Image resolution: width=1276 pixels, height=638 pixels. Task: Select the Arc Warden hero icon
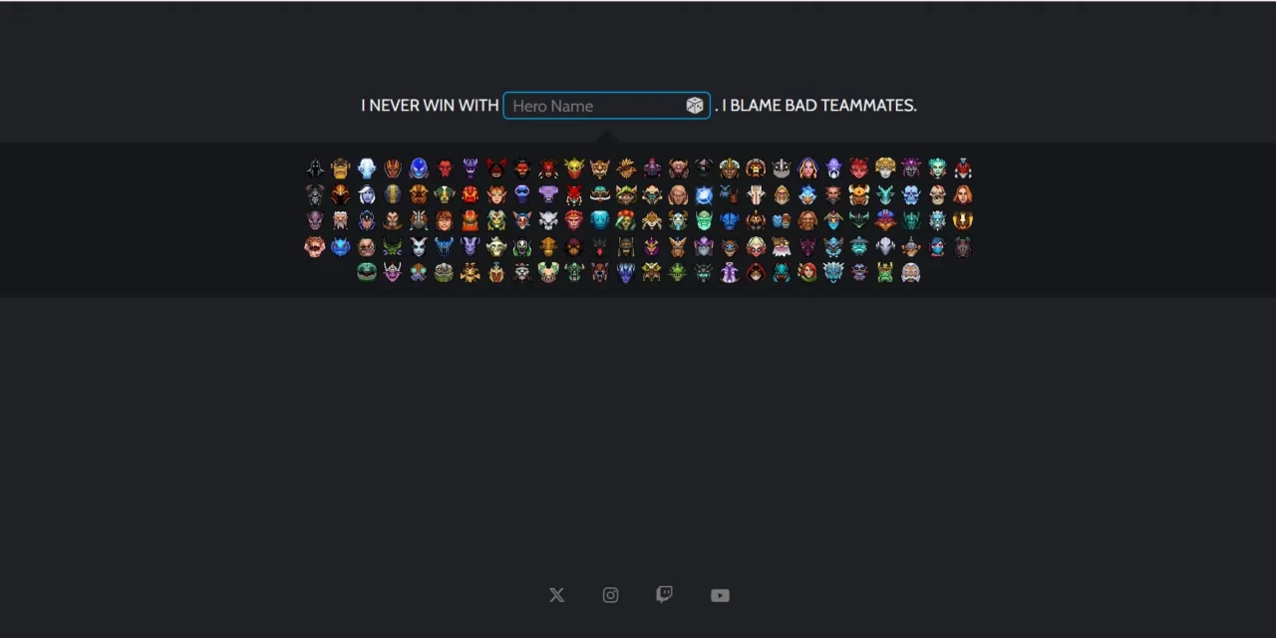coord(419,168)
